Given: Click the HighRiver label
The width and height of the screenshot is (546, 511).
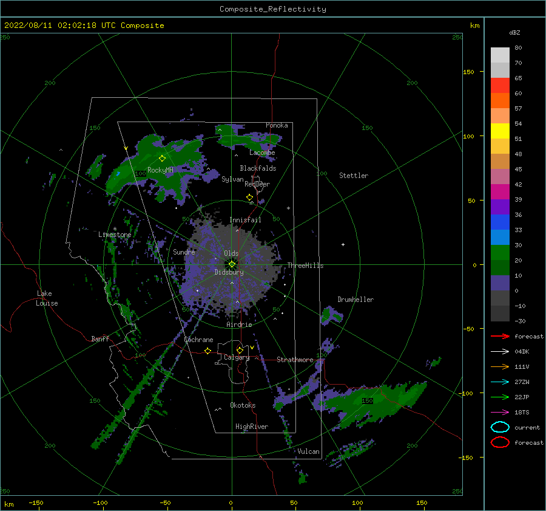Looking at the screenshot, I should pos(252,427).
